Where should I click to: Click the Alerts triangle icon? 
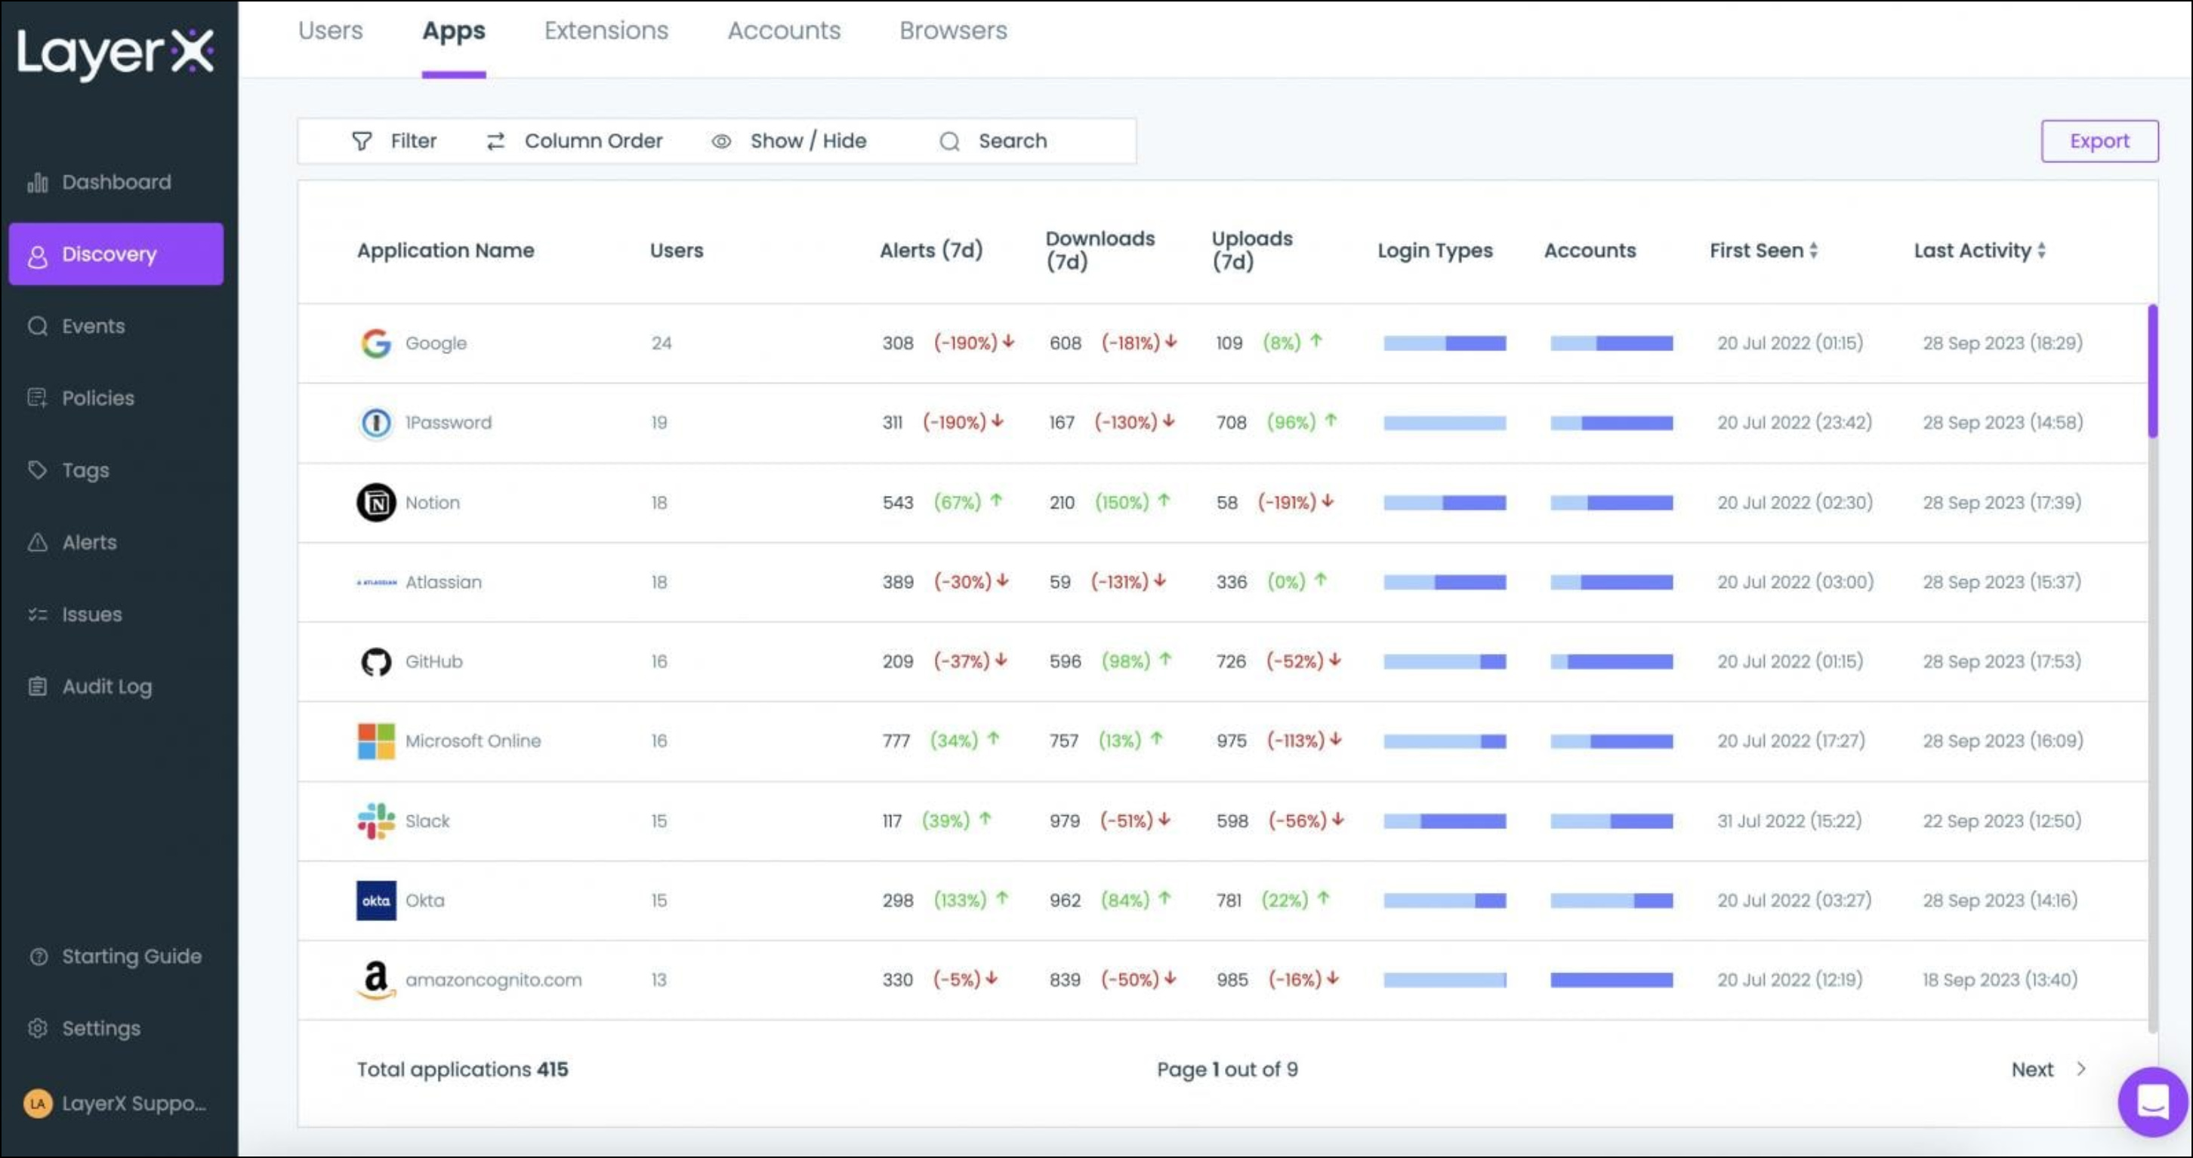(38, 542)
